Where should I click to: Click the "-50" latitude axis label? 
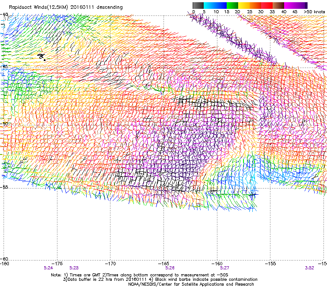click(x=4, y=124)
